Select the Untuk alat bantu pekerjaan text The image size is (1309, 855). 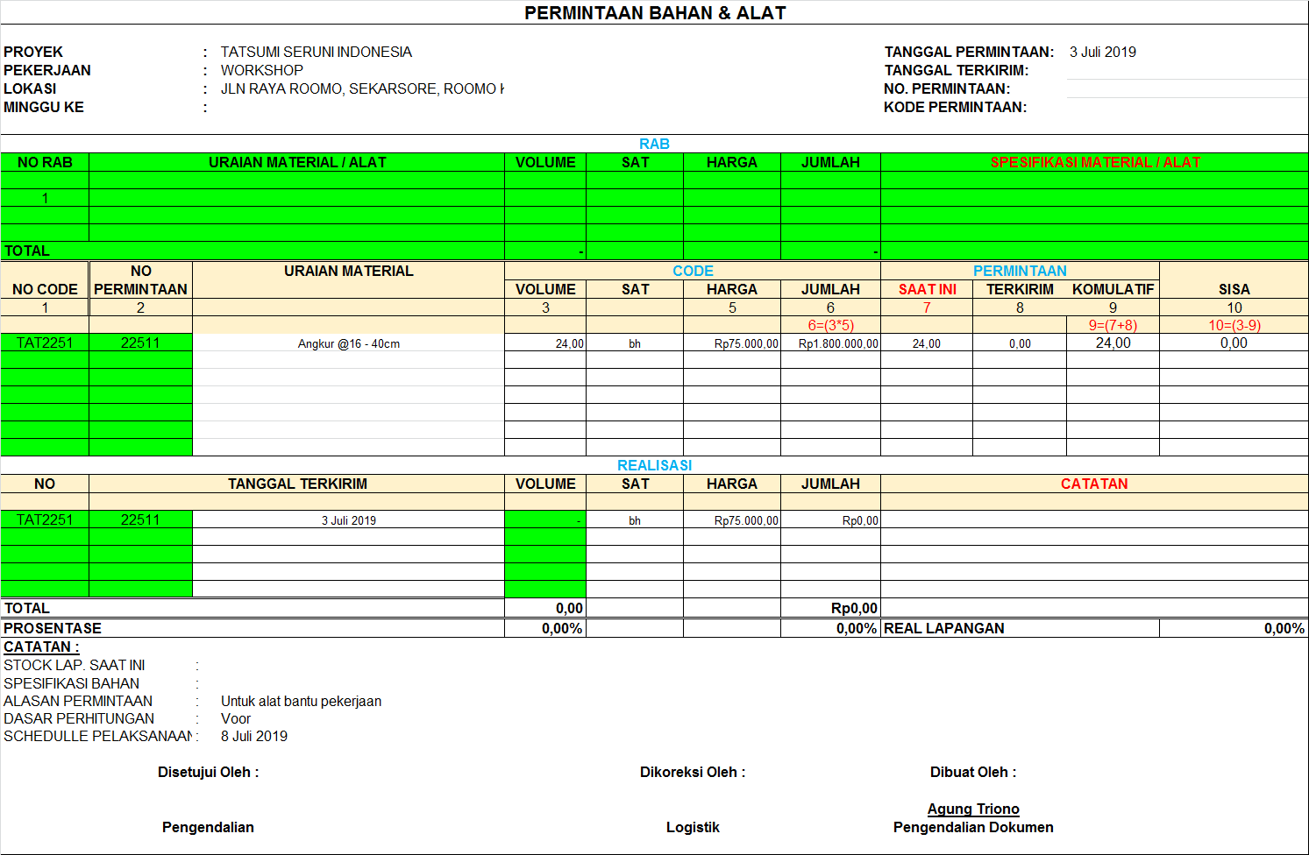[x=301, y=701]
